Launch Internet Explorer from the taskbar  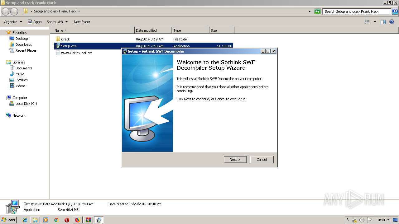25,220
